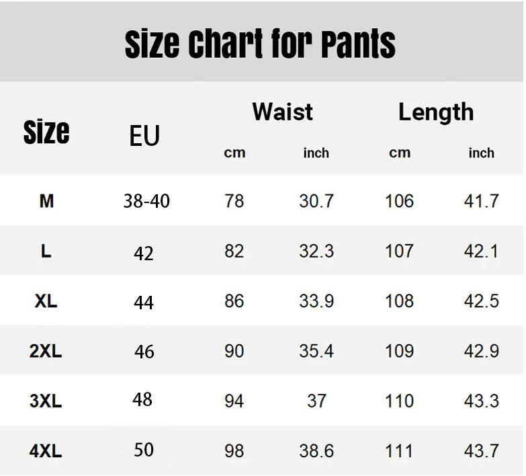Click the waist 30.7 inch value
Viewport: 526px width, 476px height.
coord(316,200)
